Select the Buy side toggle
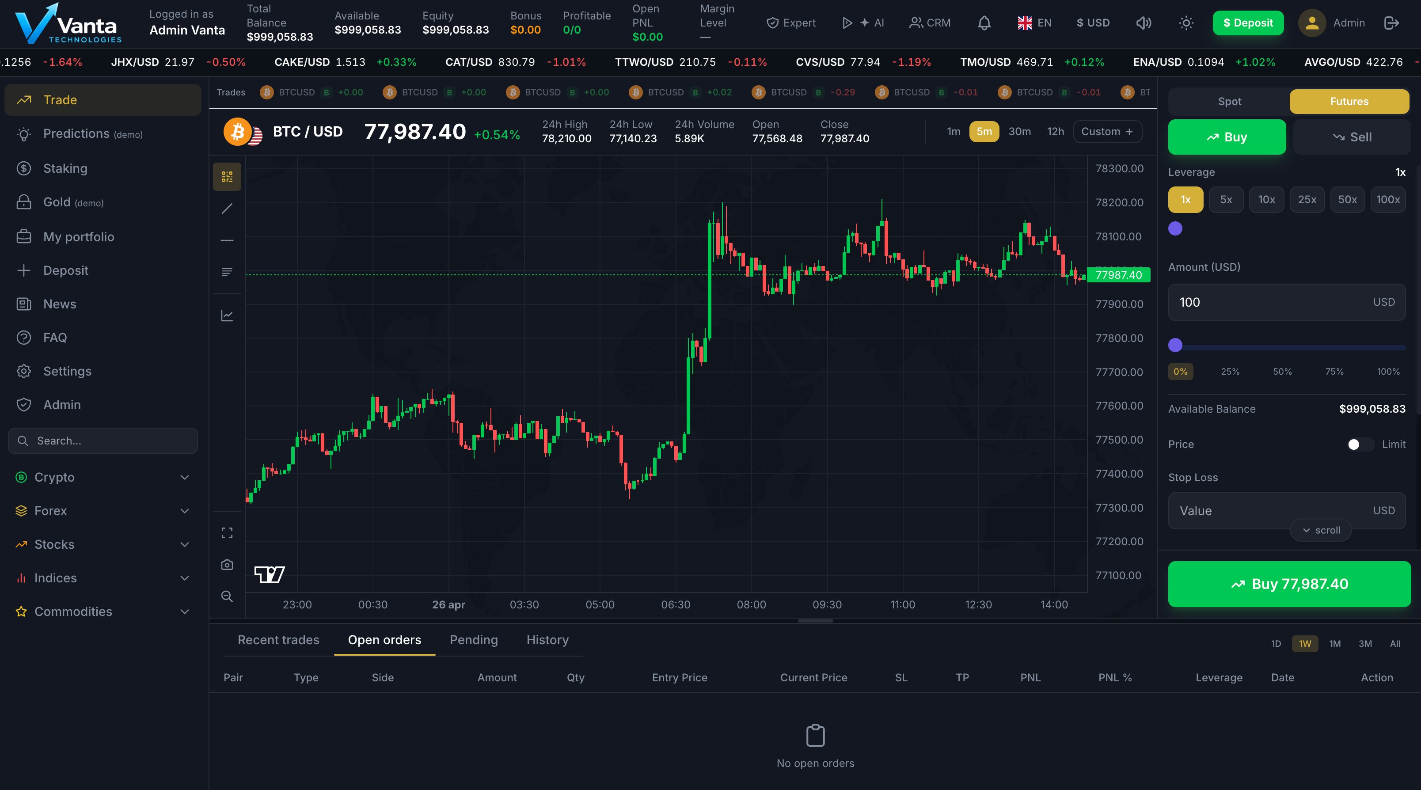 click(1227, 137)
